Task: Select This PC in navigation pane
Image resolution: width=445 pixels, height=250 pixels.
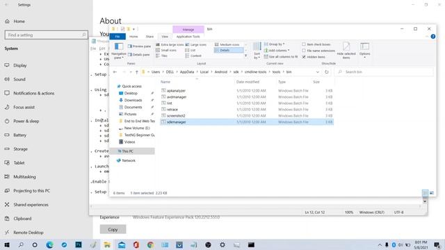Action: coord(133,151)
